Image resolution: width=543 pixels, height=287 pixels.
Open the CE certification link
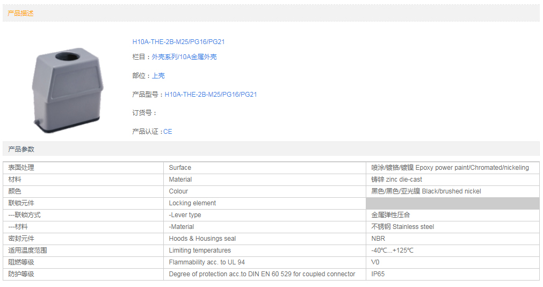click(x=168, y=132)
